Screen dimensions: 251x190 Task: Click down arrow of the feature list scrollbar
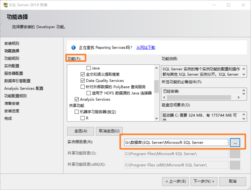pos(157,118)
